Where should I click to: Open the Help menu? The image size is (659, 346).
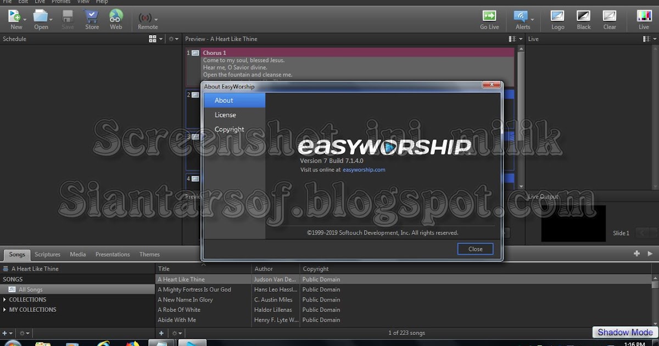click(102, 2)
